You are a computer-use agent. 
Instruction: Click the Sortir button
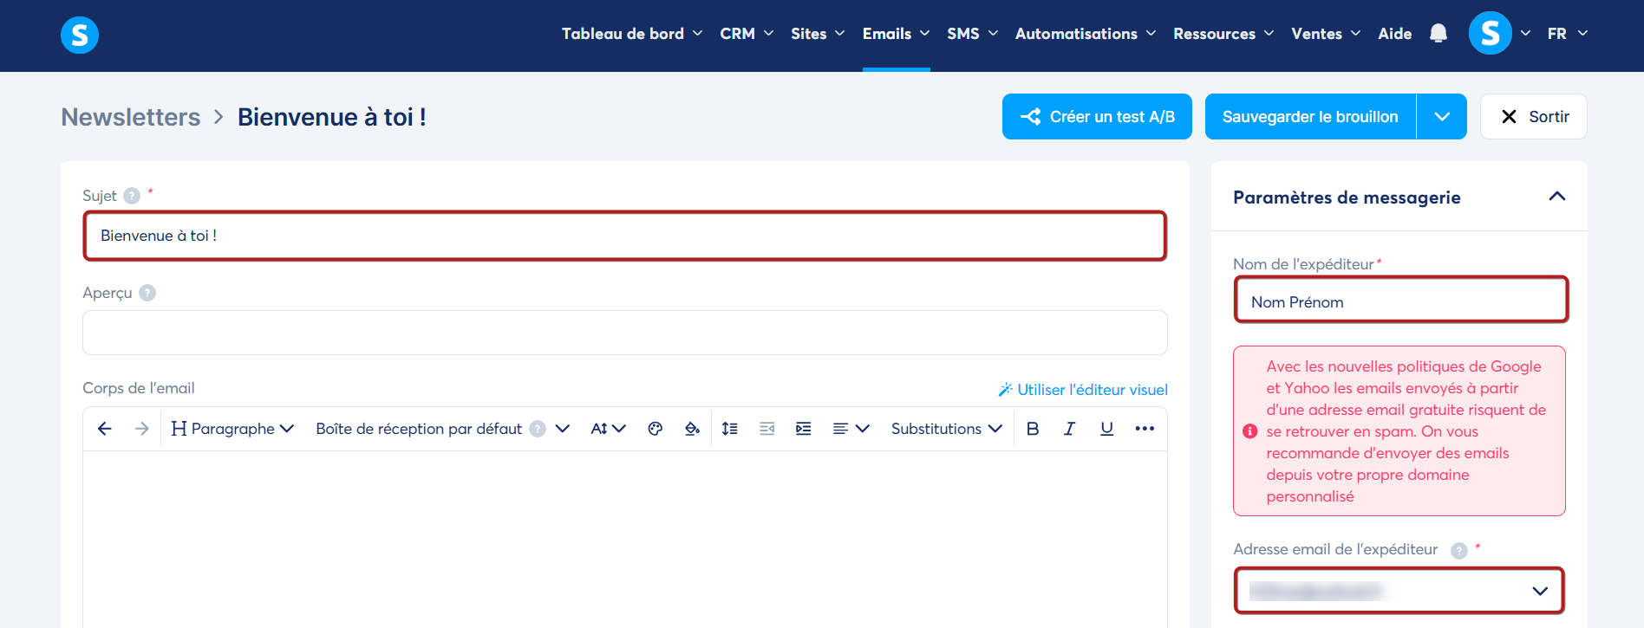[x=1534, y=117]
